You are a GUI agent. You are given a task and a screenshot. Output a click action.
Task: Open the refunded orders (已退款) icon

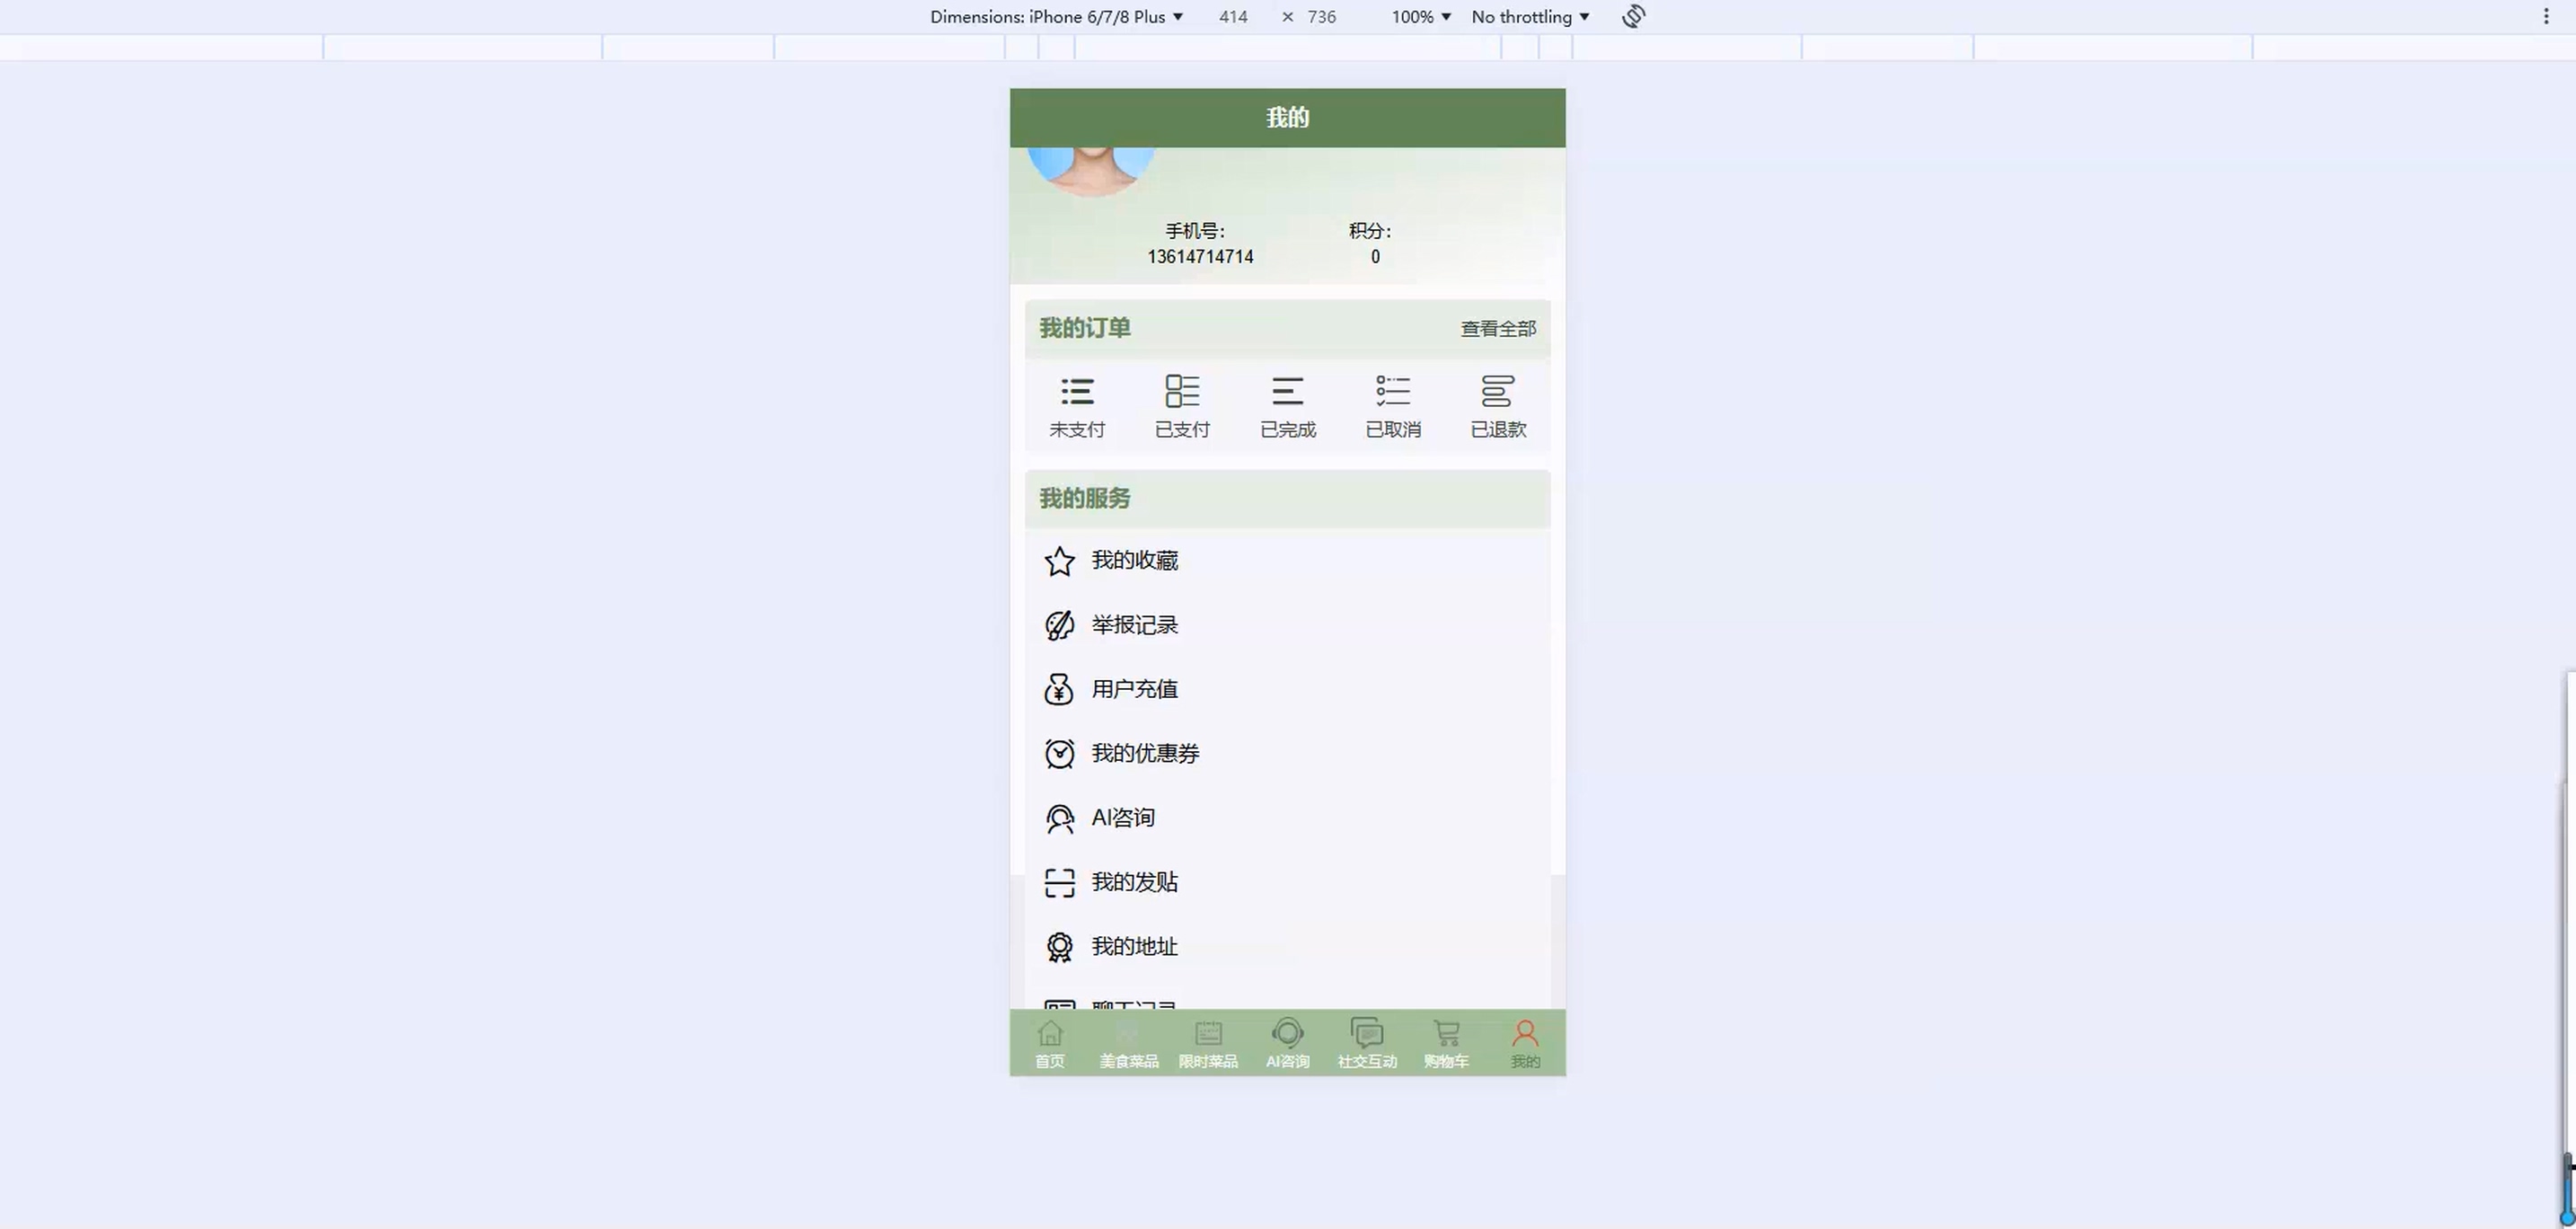[x=1498, y=392]
